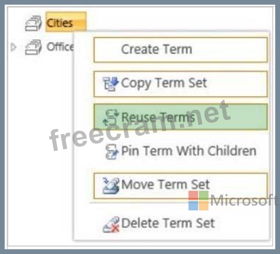Viewport: 280px width, 254px height.
Task: Select Reuse Terms text in menu
Action: [x=158, y=117]
